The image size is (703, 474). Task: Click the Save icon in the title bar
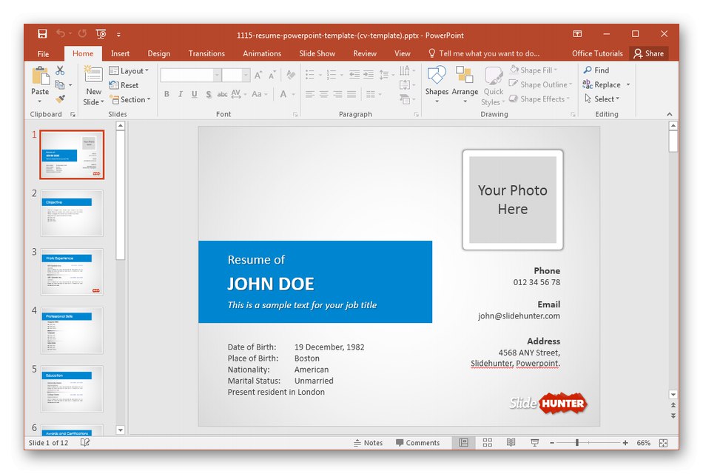click(x=42, y=34)
